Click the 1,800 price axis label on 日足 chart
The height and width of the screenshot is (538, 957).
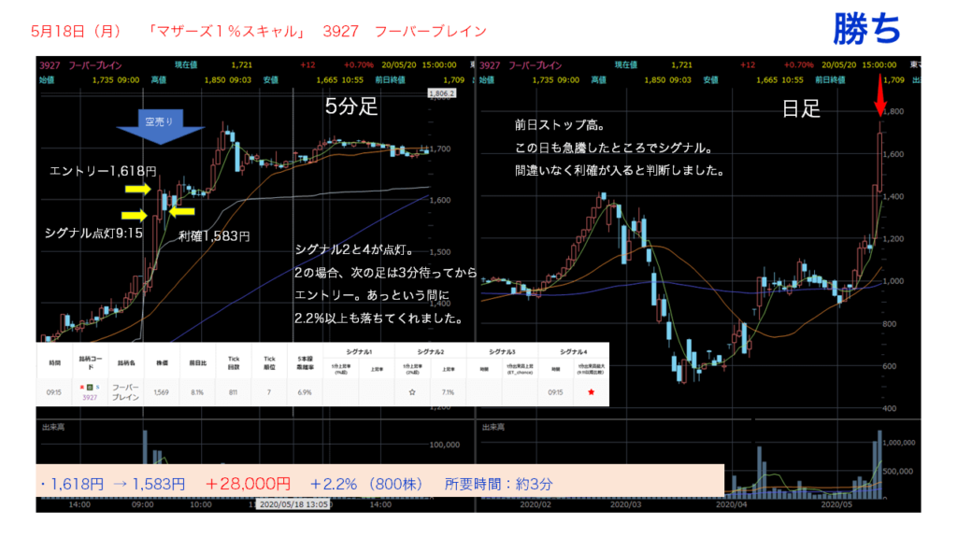click(x=893, y=112)
